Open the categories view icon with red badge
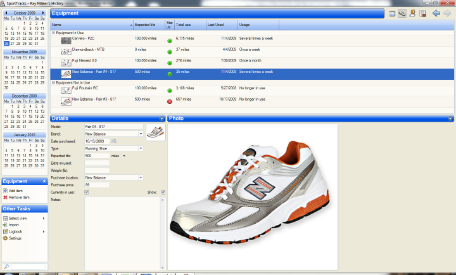 [422, 13]
